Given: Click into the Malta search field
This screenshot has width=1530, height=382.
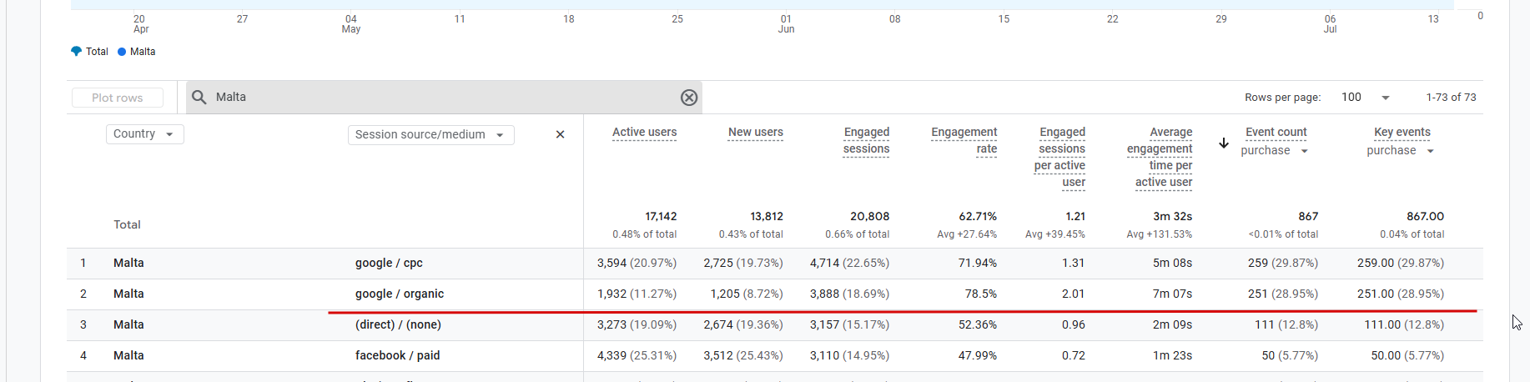Looking at the screenshot, I should click(442, 98).
